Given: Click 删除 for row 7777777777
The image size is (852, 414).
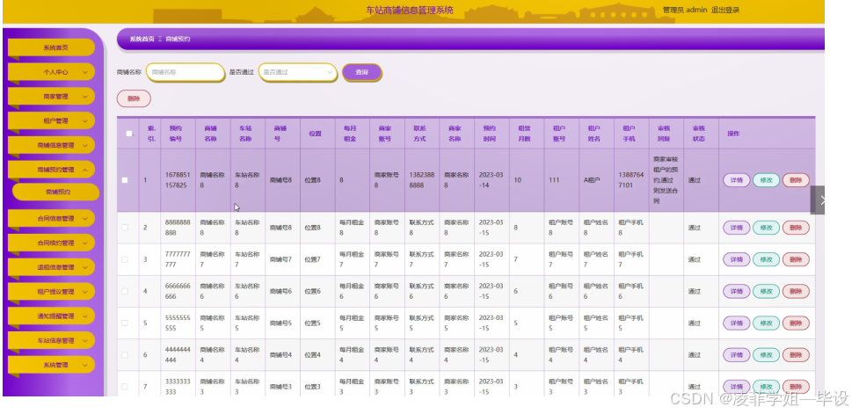Looking at the screenshot, I should pos(796,259).
